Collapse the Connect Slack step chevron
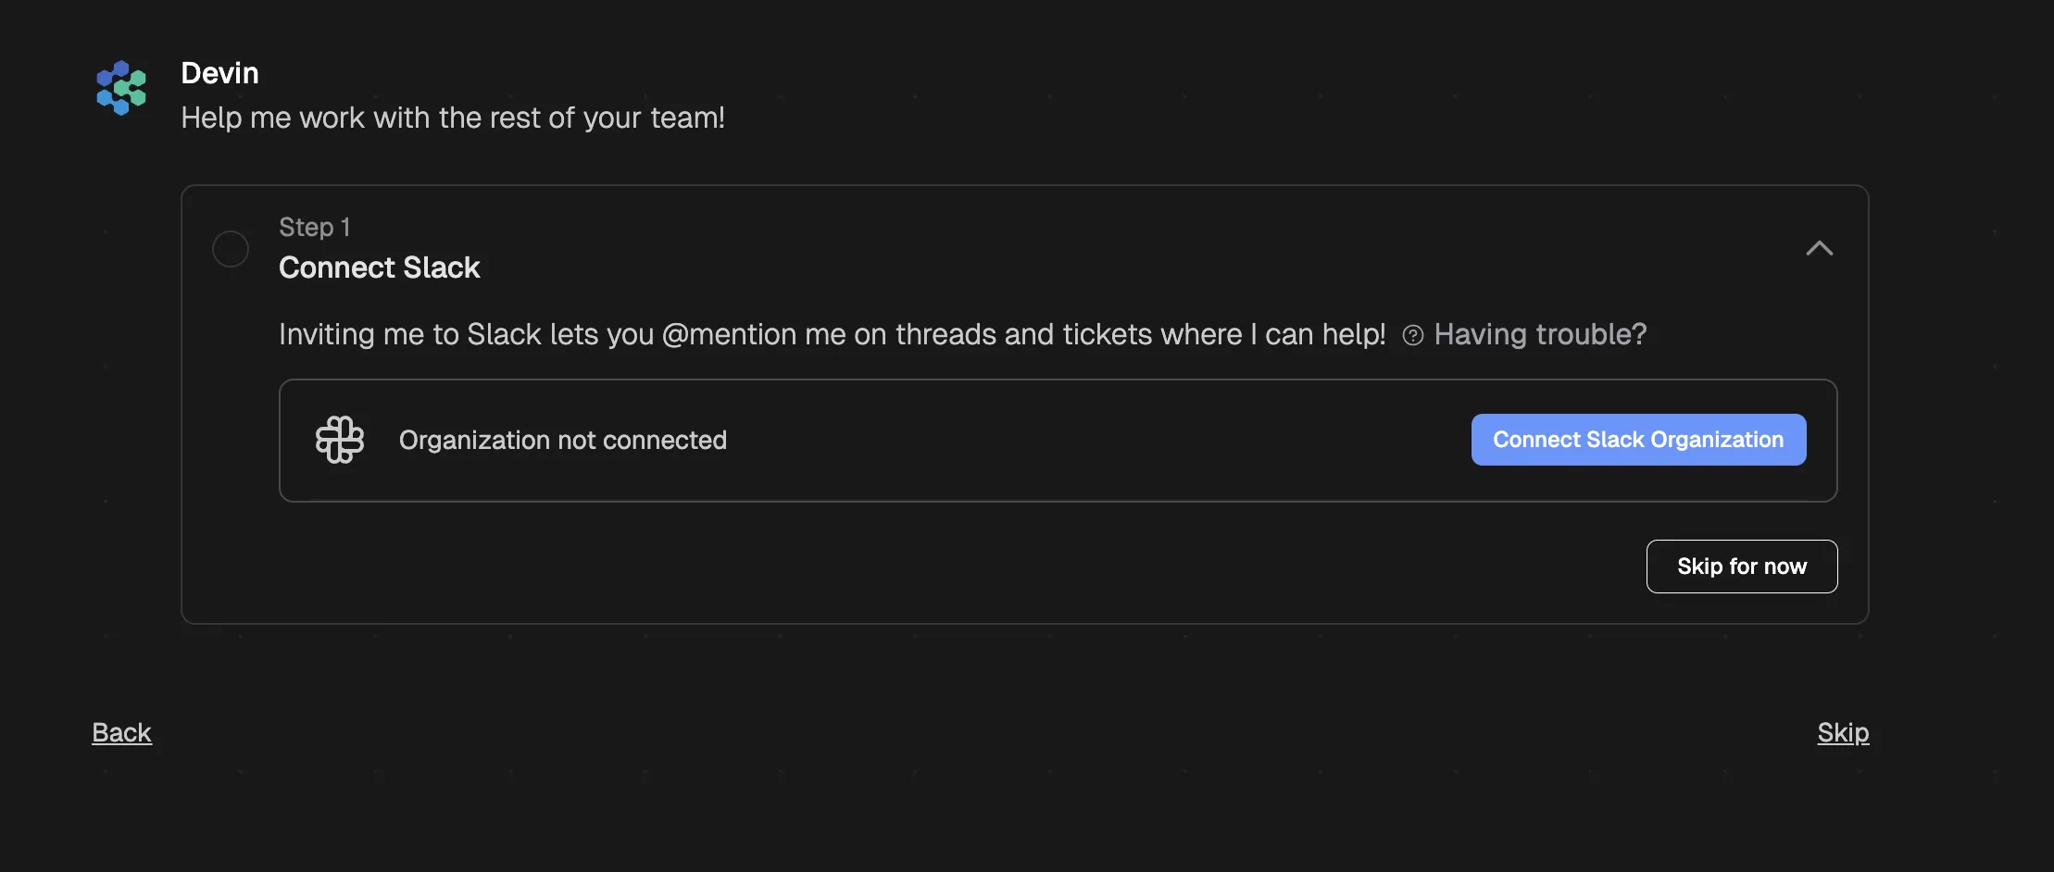The width and height of the screenshot is (2054, 872). [1820, 248]
